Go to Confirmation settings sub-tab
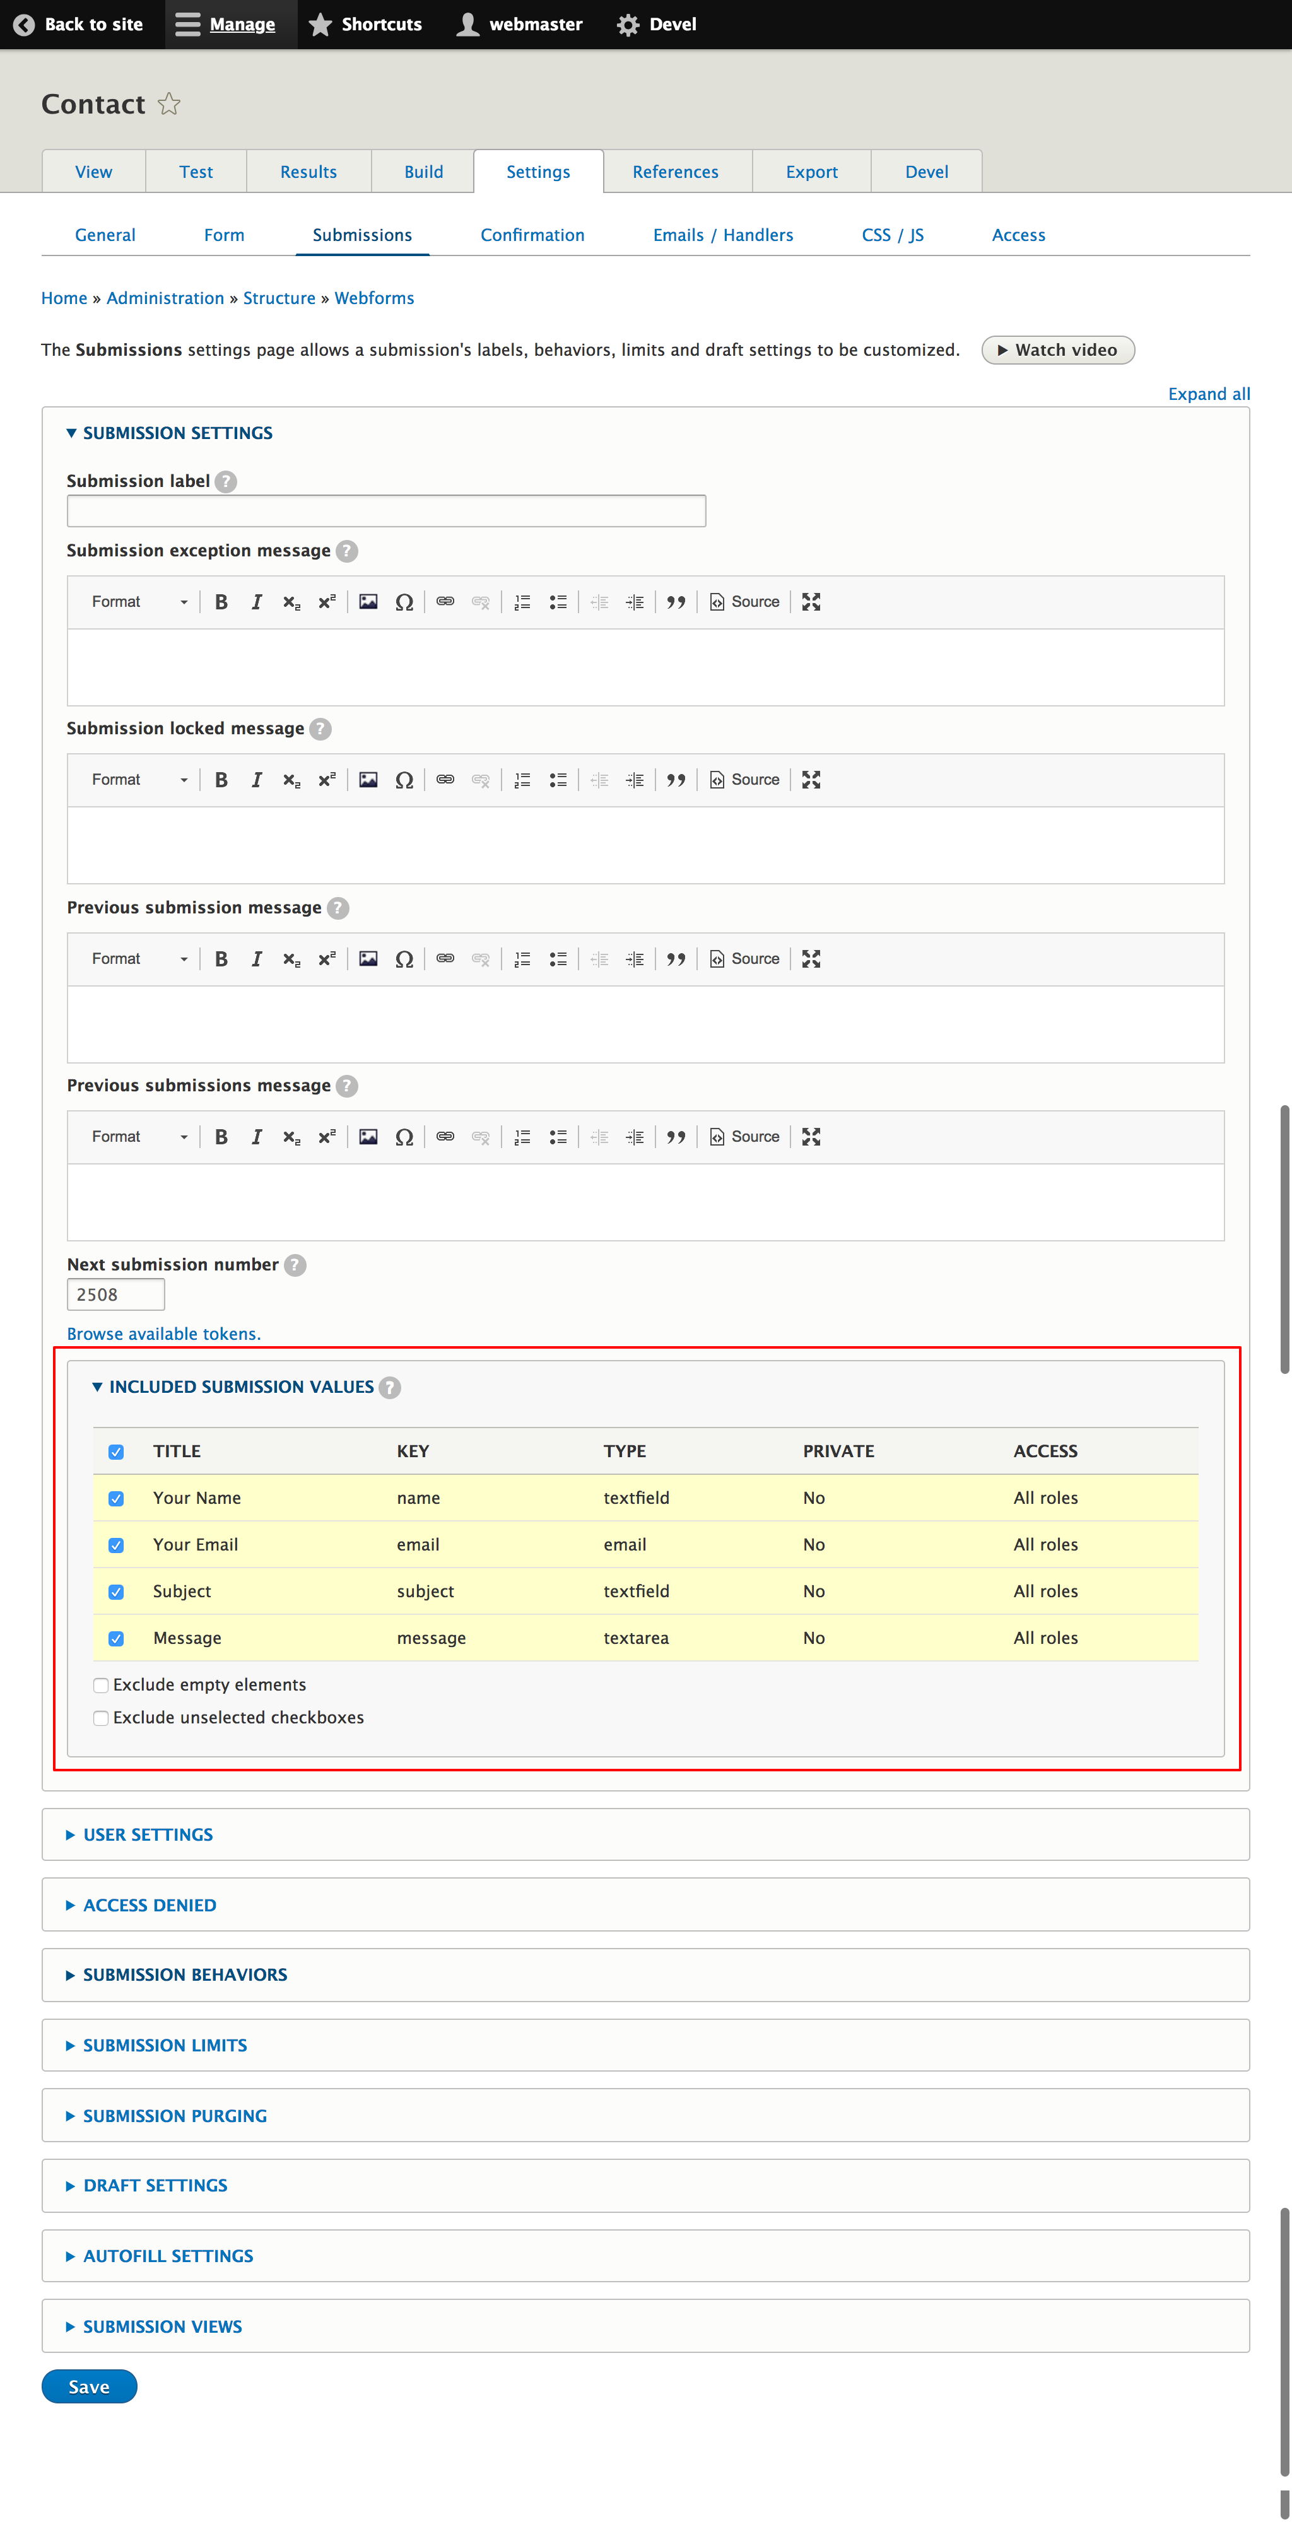The image size is (1292, 2522). click(x=532, y=236)
